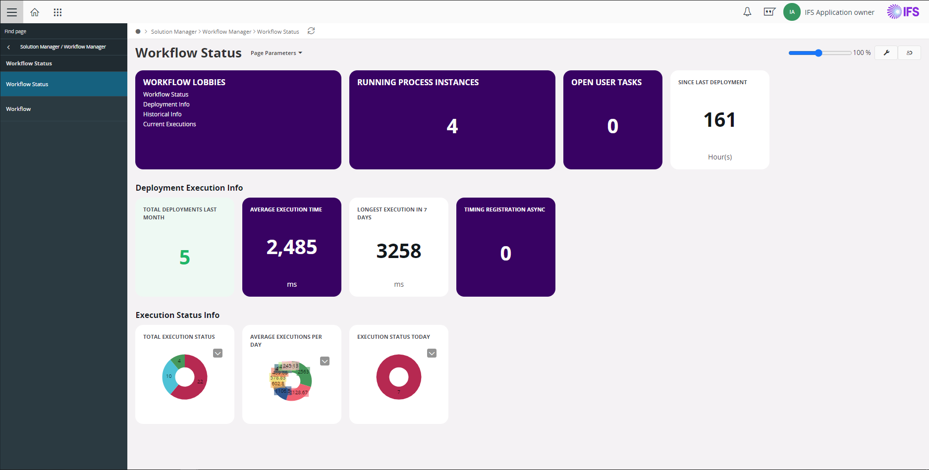Image resolution: width=929 pixels, height=470 pixels.
Task: Go back using sidebar back chevron
Action: coord(8,47)
